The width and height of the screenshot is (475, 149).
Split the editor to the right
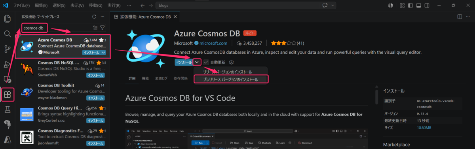point(460,17)
